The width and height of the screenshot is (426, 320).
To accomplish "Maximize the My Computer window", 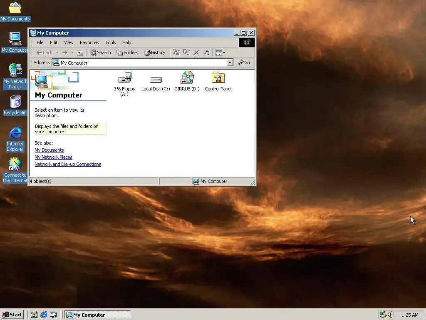I will [244, 33].
